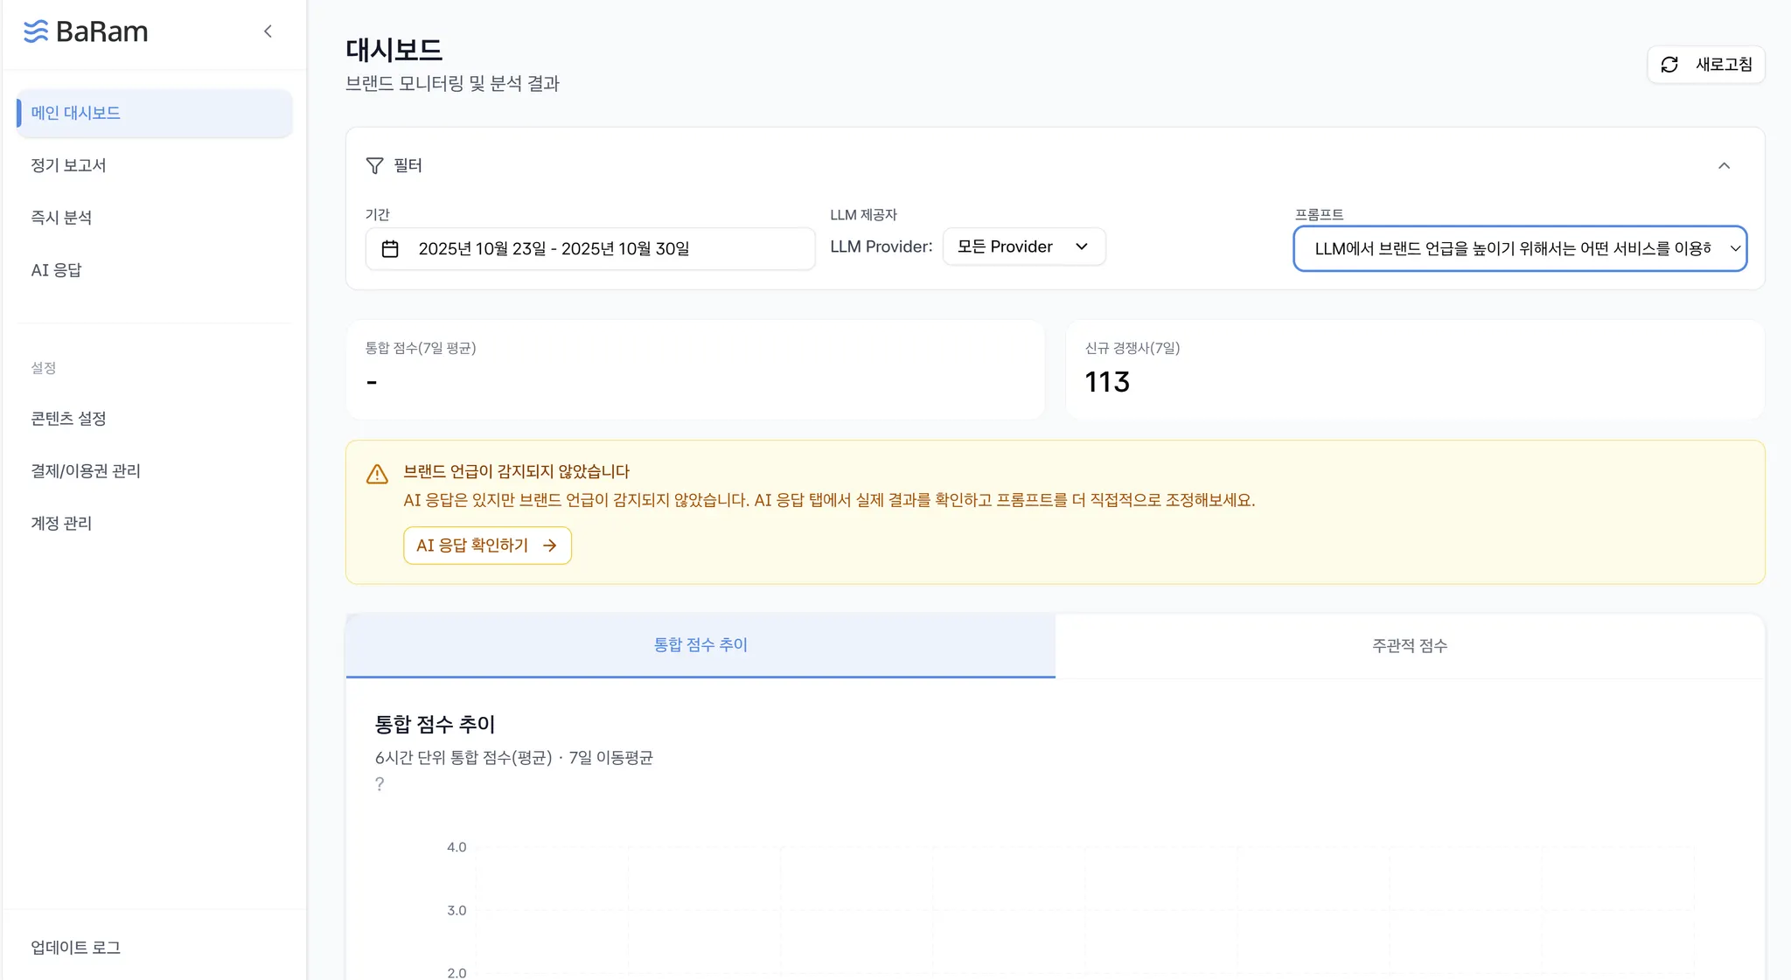1791x980 pixels.
Task: Open 정기 보고서 in the sidebar
Action: coord(68,165)
